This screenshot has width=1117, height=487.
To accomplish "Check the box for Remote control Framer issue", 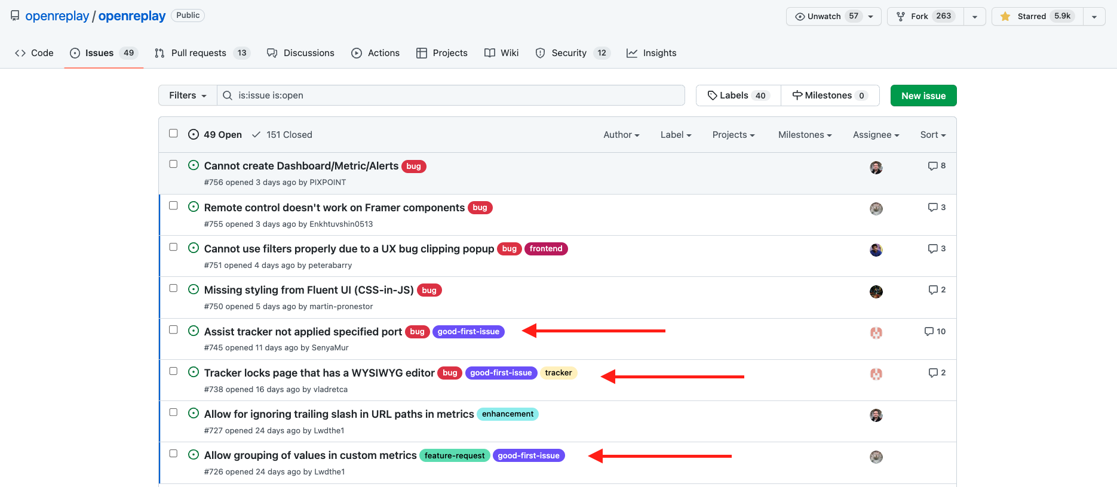I will 173,205.
